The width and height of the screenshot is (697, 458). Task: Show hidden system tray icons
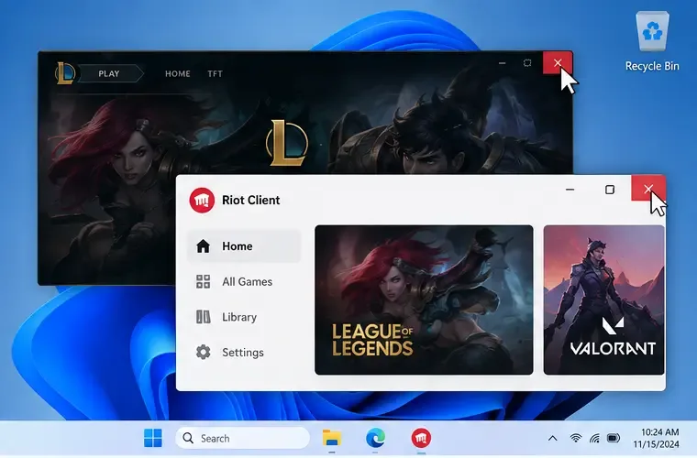tap(552, 439)
